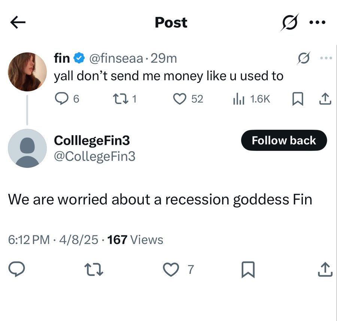Screen dimensions: 337x321
Task: Repost fin's post showing 1 repost
Action: (125, 99)
